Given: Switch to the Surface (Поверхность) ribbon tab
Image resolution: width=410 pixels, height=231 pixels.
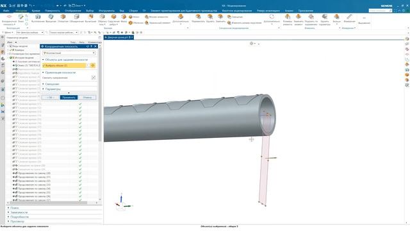Looking at the screenshot, I should click(53, 11).
